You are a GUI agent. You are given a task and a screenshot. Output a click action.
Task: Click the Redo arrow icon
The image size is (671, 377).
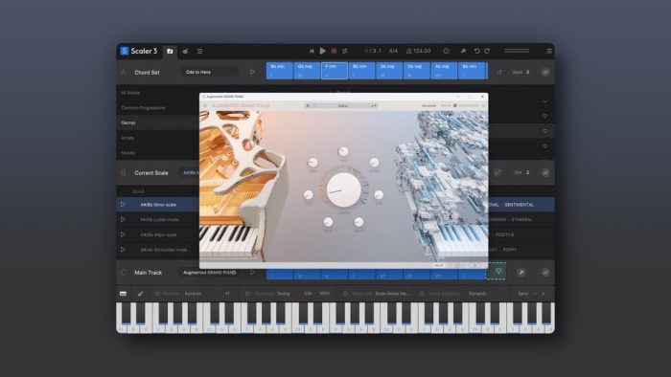487,51
